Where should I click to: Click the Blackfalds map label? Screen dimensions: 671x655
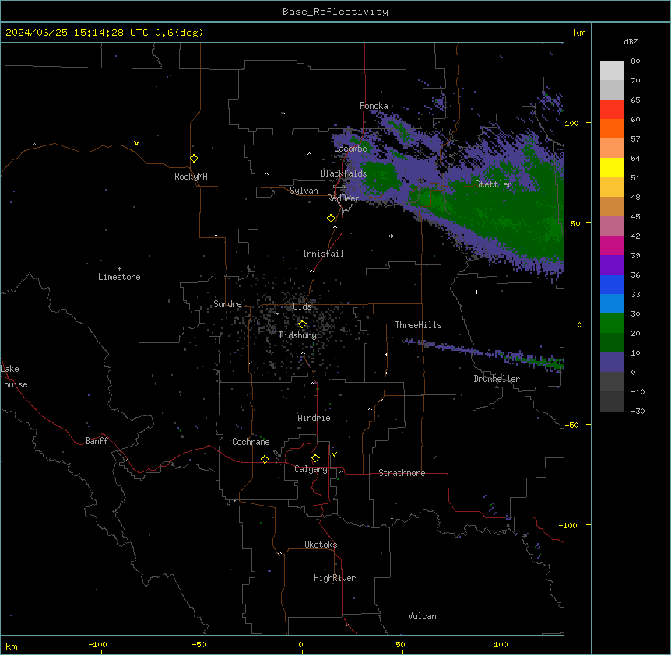coord(343,173)
